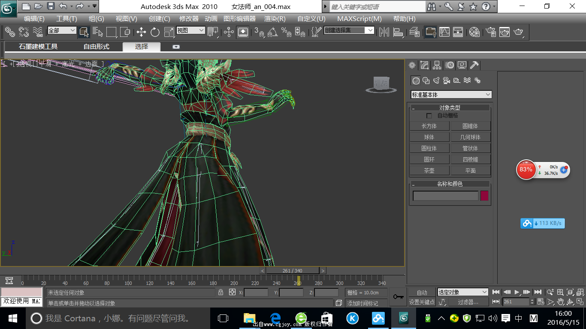The height and width of the screenshot is (329, 586).
Task: Select the Bind to Space Warp tool
Action: pyautogui.click(x=38, y=32)
